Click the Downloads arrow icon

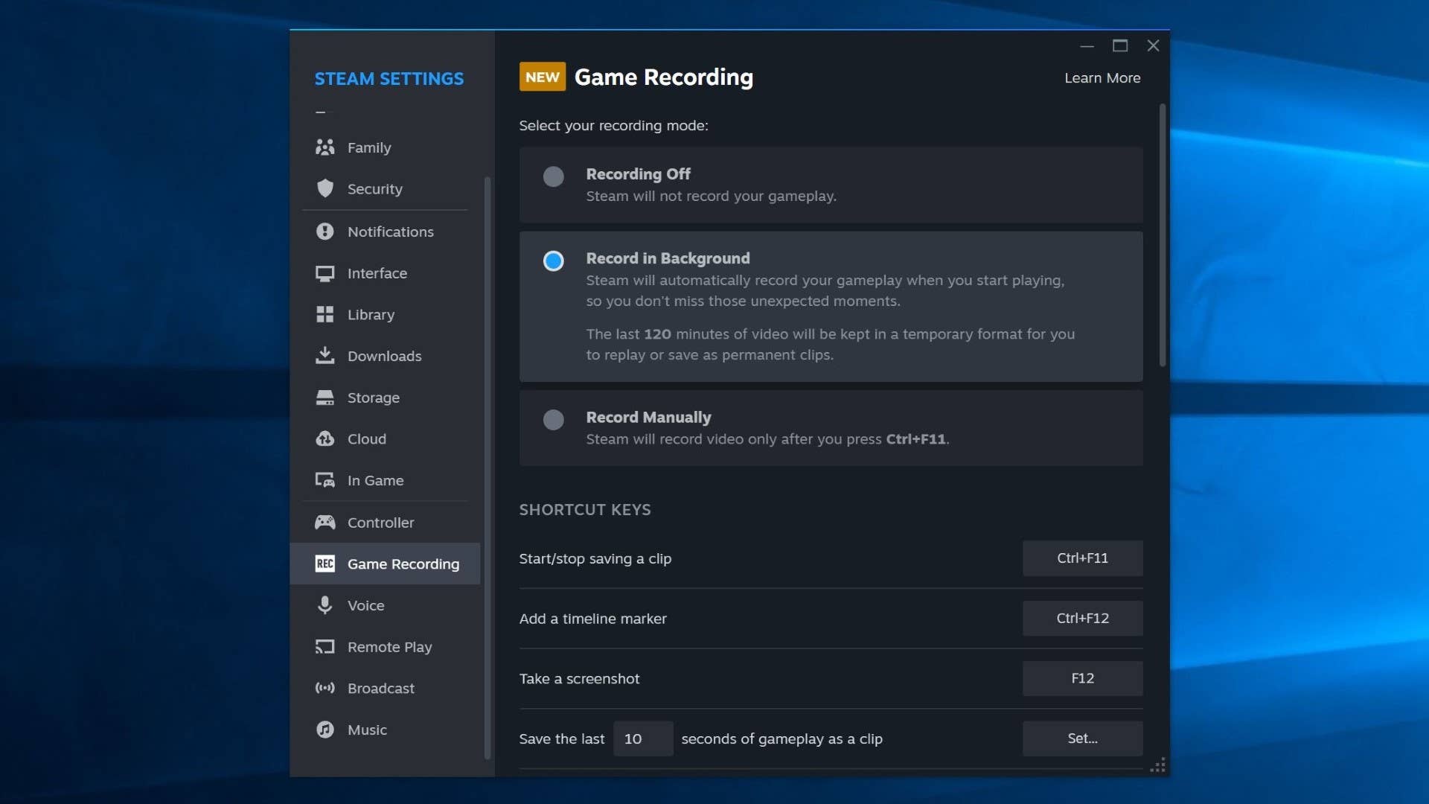coord(325,355)
